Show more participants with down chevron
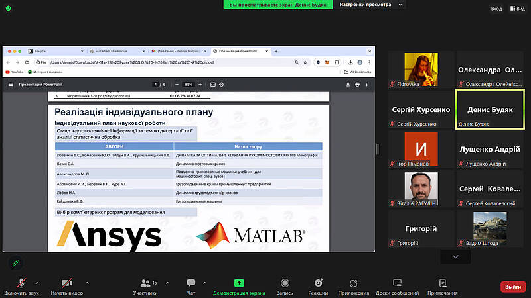This screenshot has height=298, width=531. [455, 257]
